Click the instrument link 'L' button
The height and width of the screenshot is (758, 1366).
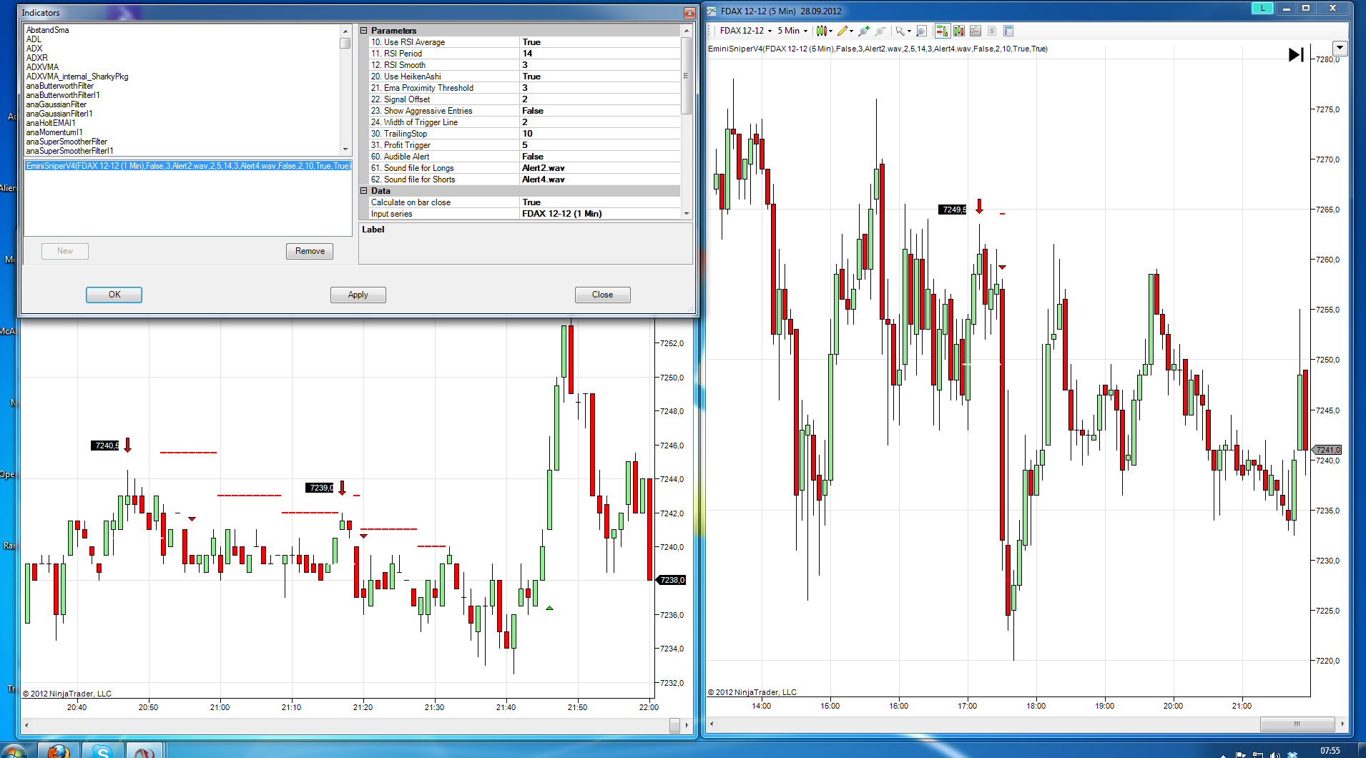(1262, 8)
